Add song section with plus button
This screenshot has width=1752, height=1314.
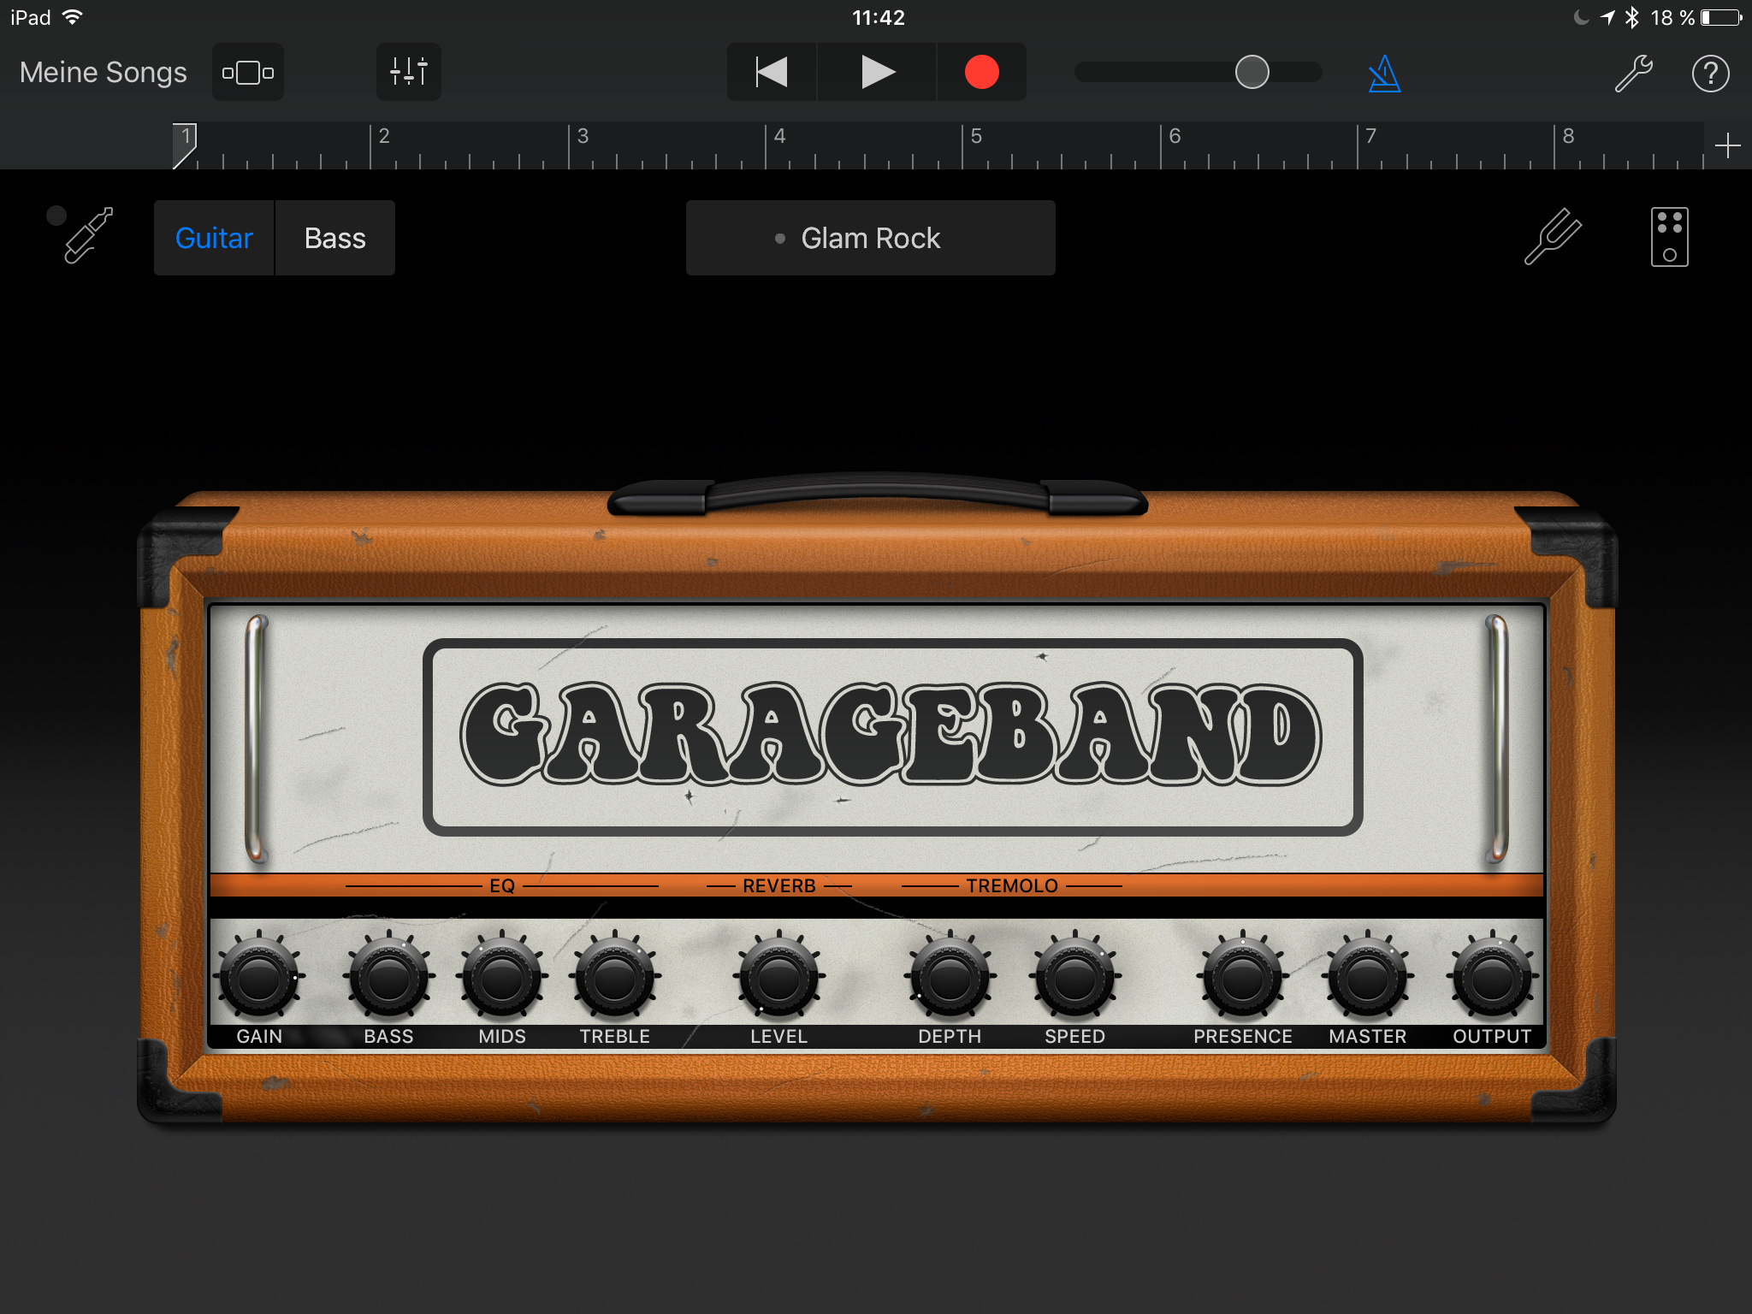coord(1727,145)
